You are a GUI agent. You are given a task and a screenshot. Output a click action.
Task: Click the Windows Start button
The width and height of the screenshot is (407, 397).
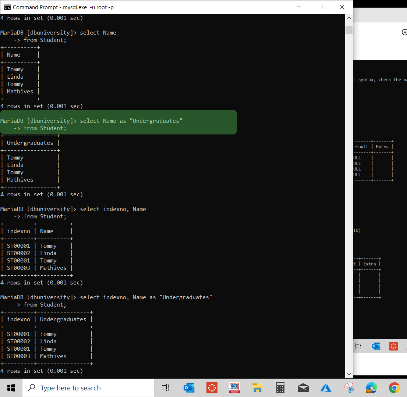11,387
